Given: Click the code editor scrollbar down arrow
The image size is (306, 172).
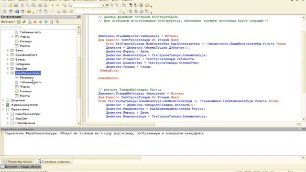Looking at the screenshot, I should (x=304, y=119).
